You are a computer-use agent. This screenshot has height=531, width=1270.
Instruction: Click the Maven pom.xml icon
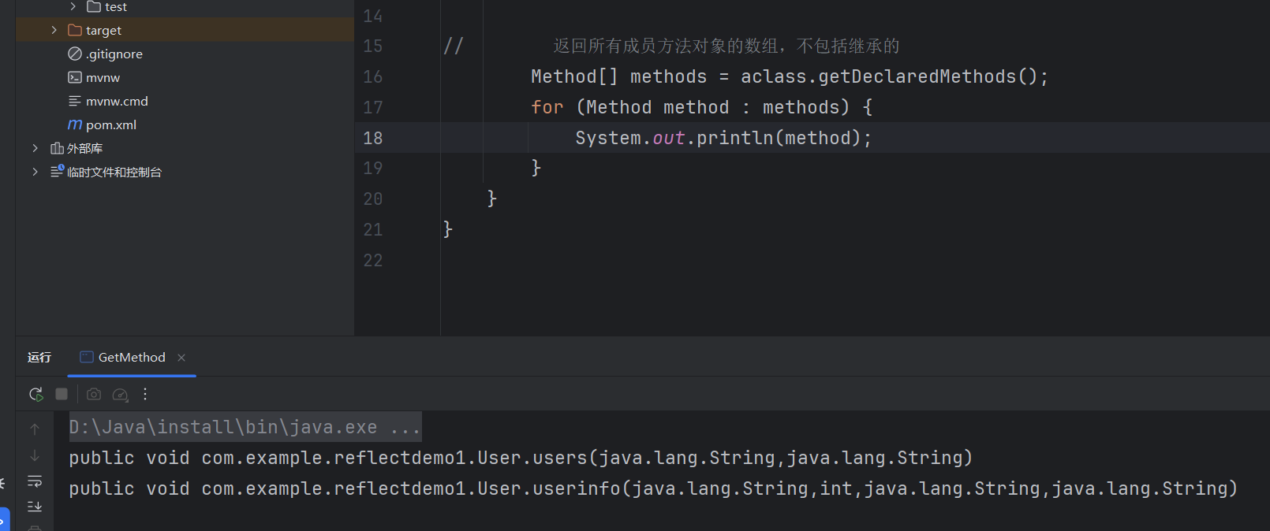(75, 124)
